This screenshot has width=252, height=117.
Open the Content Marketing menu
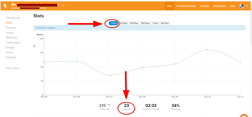coord(186,6)
